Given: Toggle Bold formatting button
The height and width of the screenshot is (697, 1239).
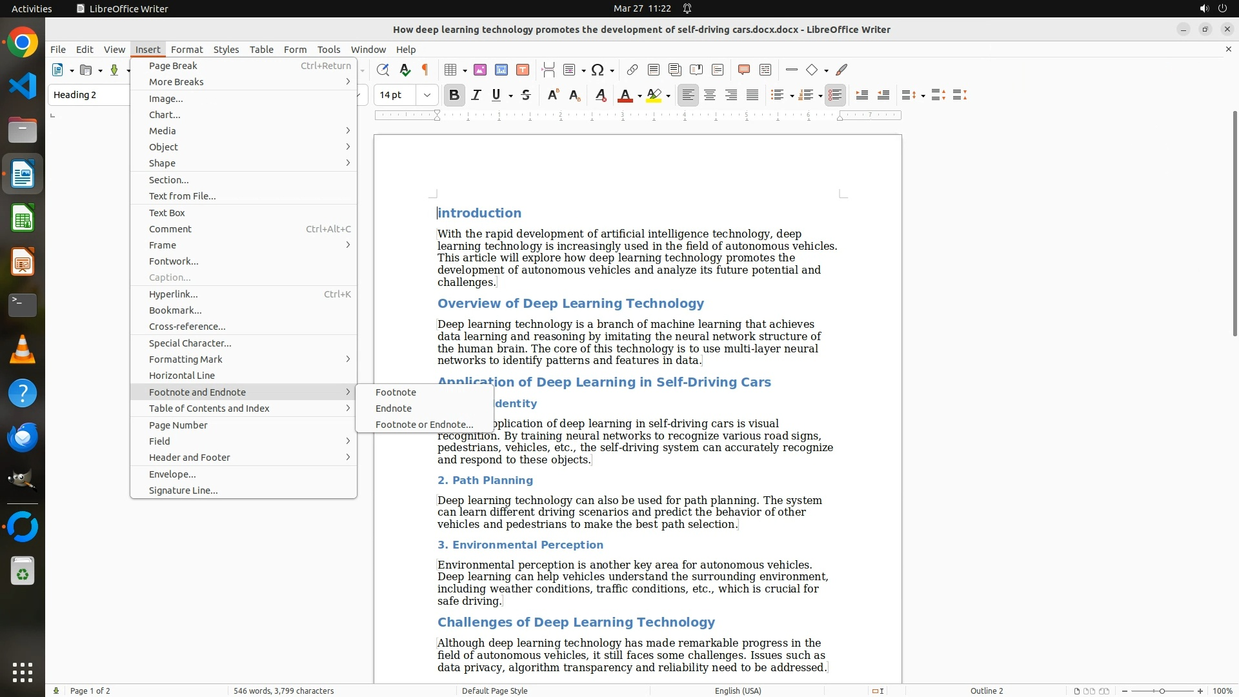Looking at the screenshot, I should point(454,96).
